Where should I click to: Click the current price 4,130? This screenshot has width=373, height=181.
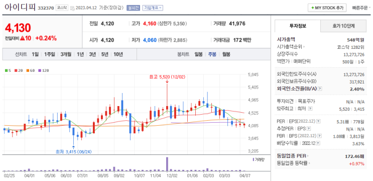click(x=18, y=28)
